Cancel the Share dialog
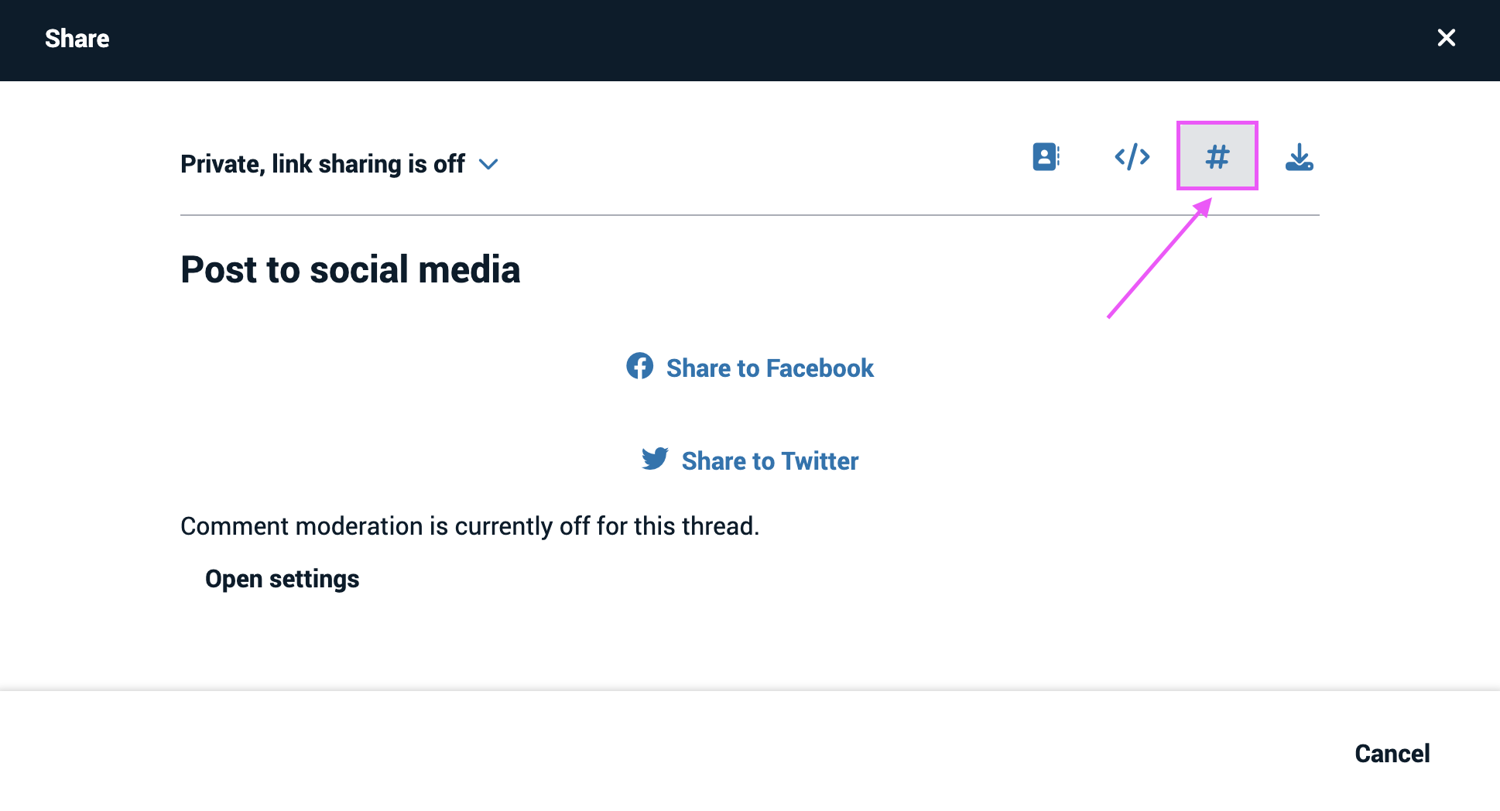Viewport: 1500px width, 811px height. 1392,753
